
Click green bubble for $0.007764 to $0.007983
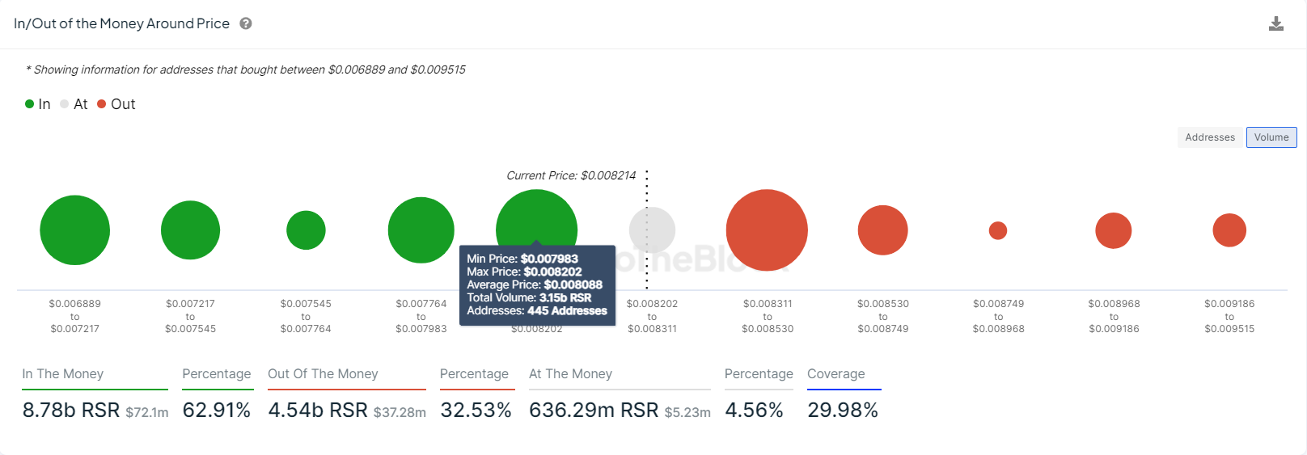421,230
